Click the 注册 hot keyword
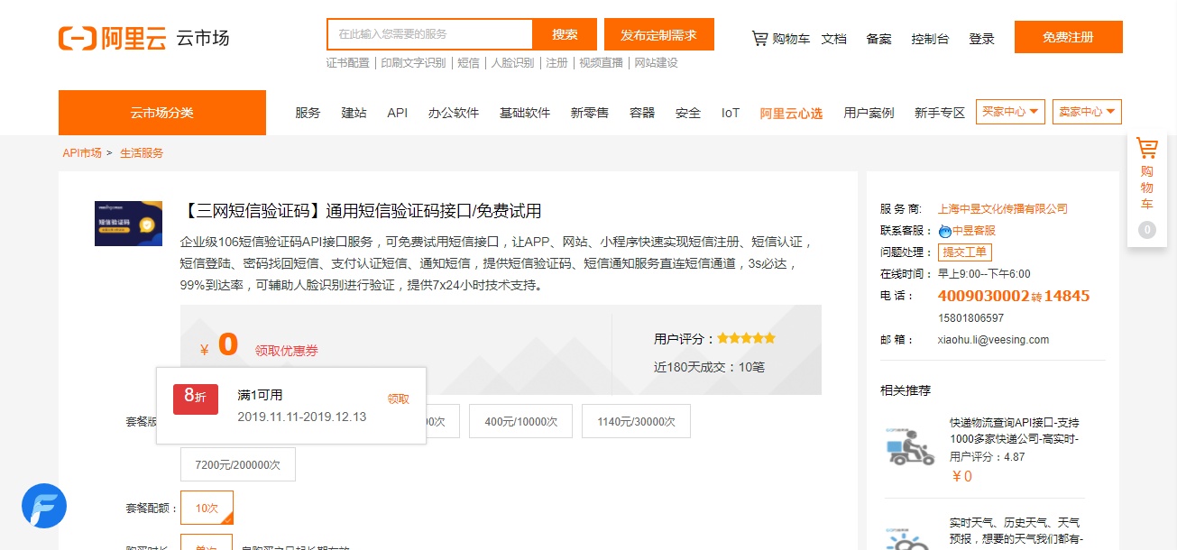1177x550 pixels. 556,63
